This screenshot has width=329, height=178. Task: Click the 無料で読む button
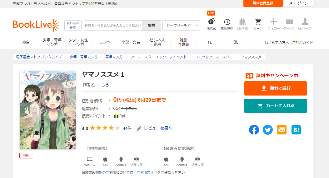pos(276,88)
